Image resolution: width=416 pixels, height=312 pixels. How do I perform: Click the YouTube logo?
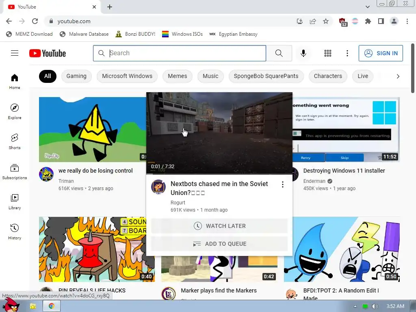click(x=48, y=53)
